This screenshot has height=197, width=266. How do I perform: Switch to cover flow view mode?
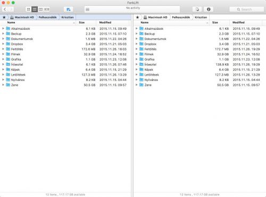coord(47,9)
